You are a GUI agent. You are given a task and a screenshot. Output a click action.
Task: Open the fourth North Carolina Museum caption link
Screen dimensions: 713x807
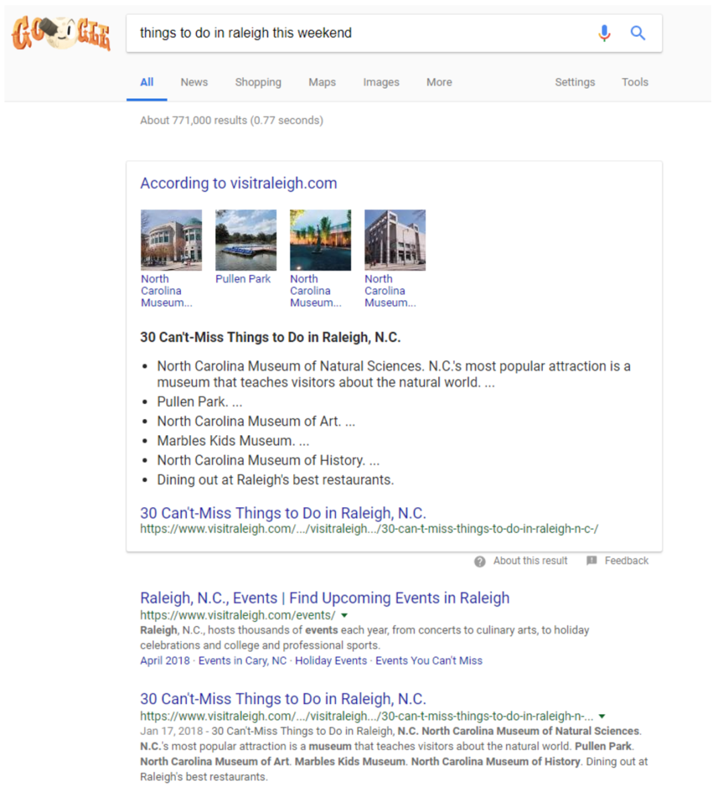(390, 291)
